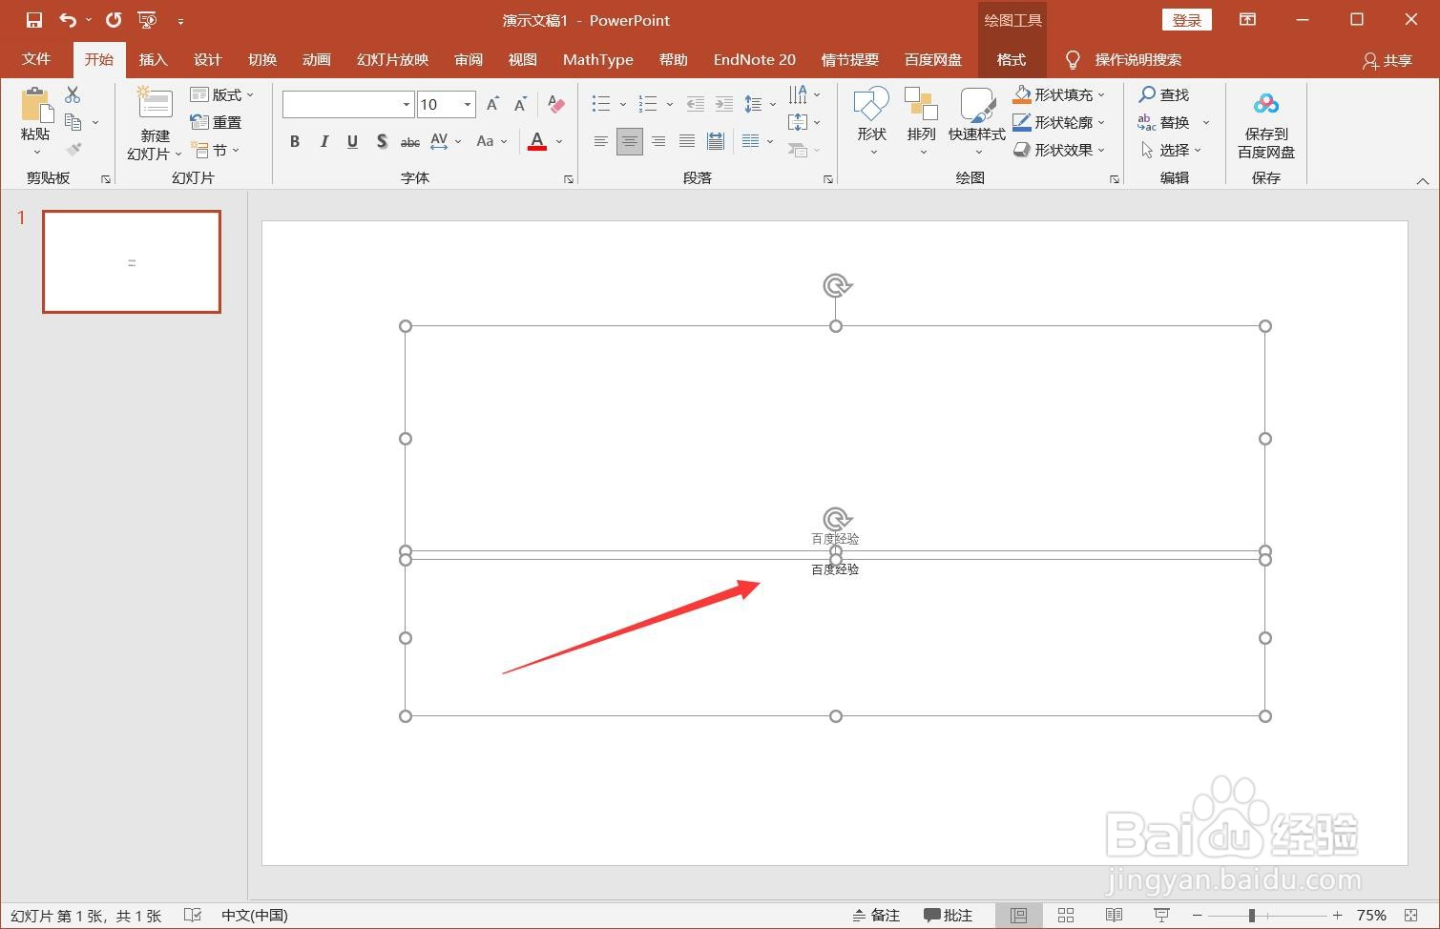Toggle Strikethrough formatting

pyautogui.click(x=410, y=141)
